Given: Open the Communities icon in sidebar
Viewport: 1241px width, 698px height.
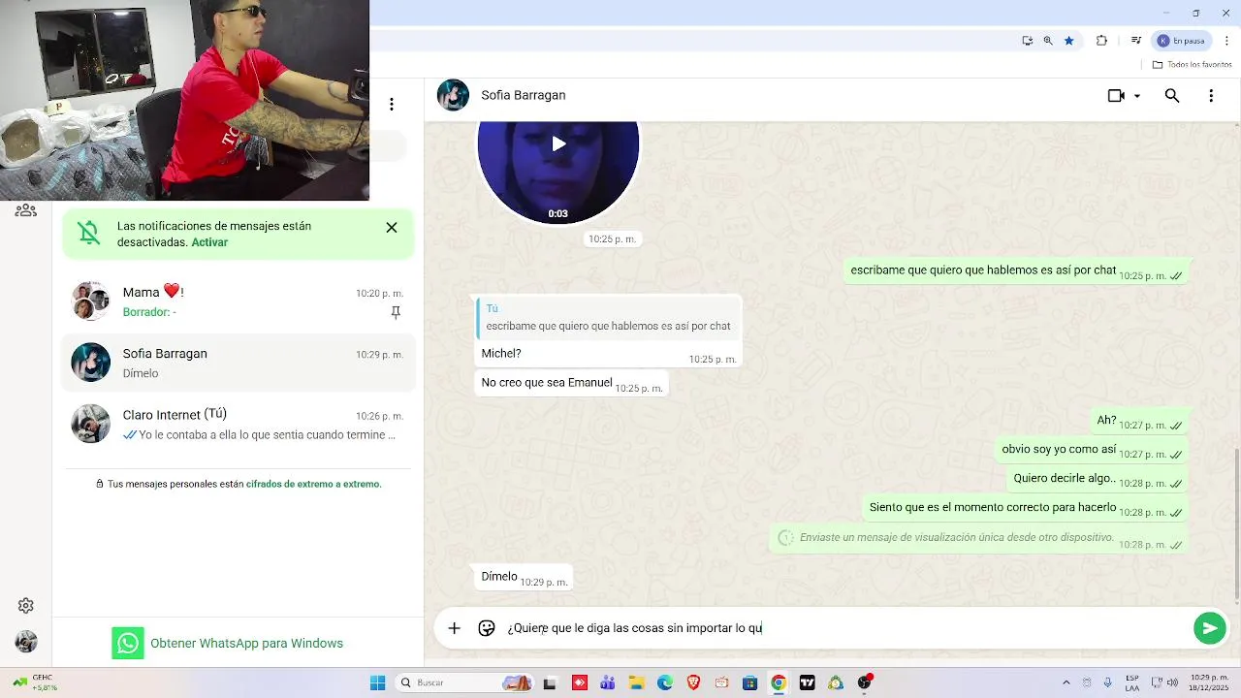Looking at the screenshot, I should [x=26, y=209].
